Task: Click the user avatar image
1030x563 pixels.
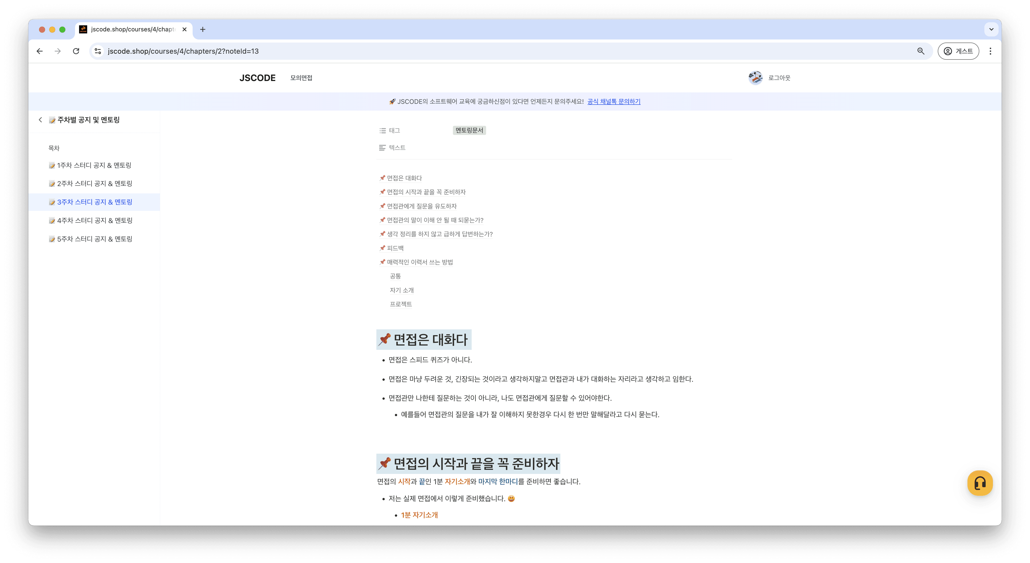Action: (x=755, y=78)
